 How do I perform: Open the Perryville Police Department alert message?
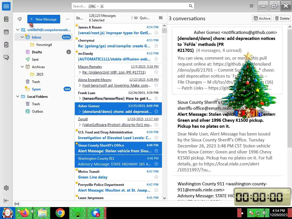click(x=118, y=188)
